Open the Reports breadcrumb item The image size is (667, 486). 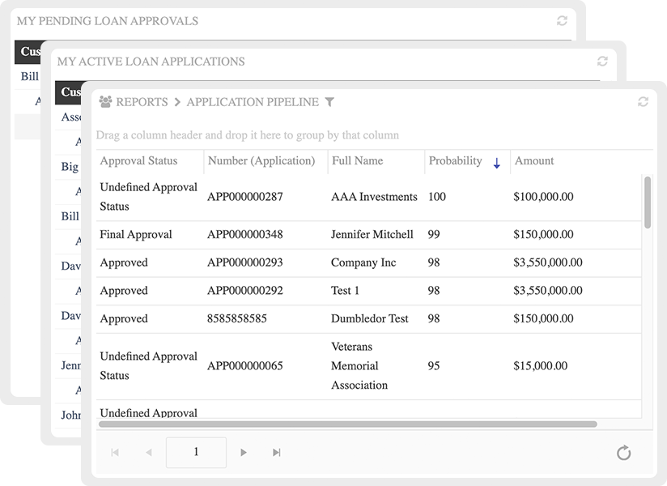point(142,102)
